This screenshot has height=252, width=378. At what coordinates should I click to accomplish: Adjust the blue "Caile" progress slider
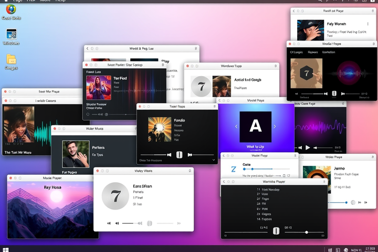(266, 169)
